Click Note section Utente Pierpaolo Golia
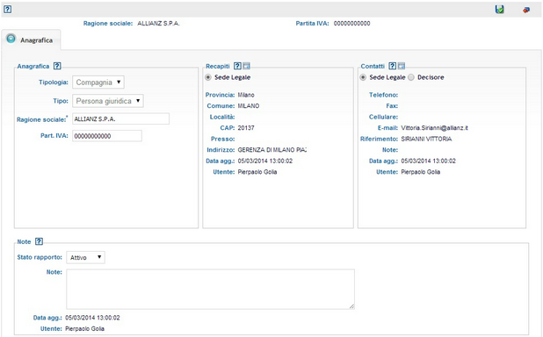Screen dimensions: 543x337 pyautogui.click(x=85, y=329)
